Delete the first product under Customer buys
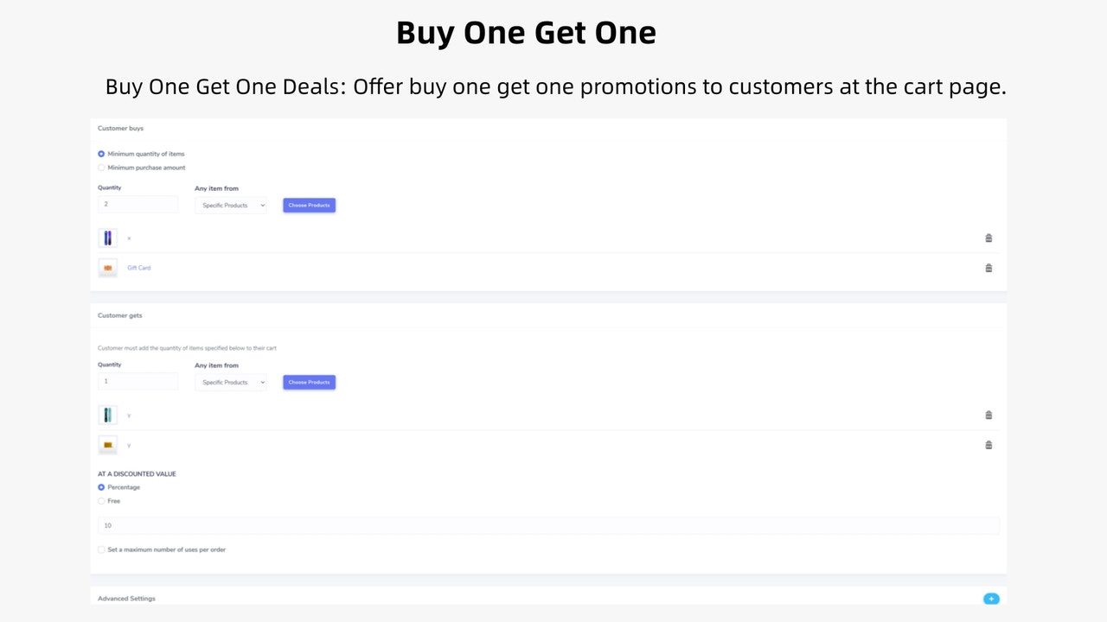 [x=989, y=238]
